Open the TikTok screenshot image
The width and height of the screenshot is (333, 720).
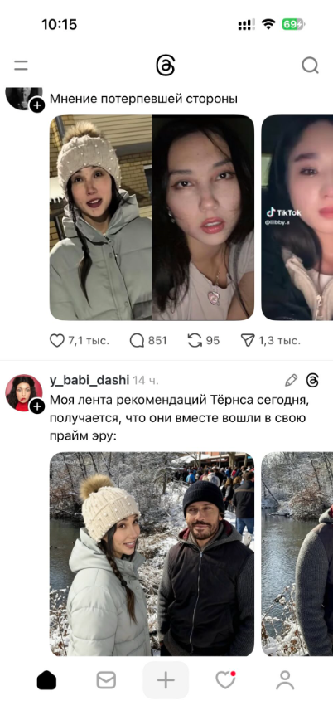coord(297,217)
